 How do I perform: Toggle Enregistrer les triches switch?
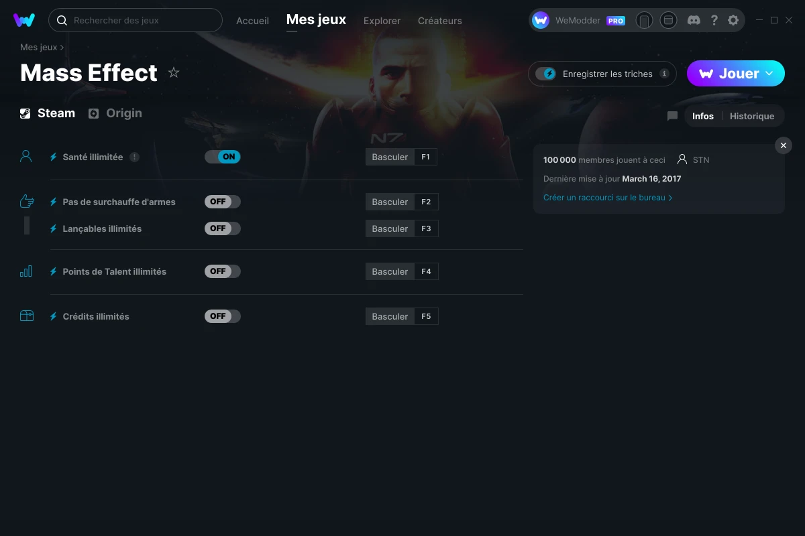546,74
